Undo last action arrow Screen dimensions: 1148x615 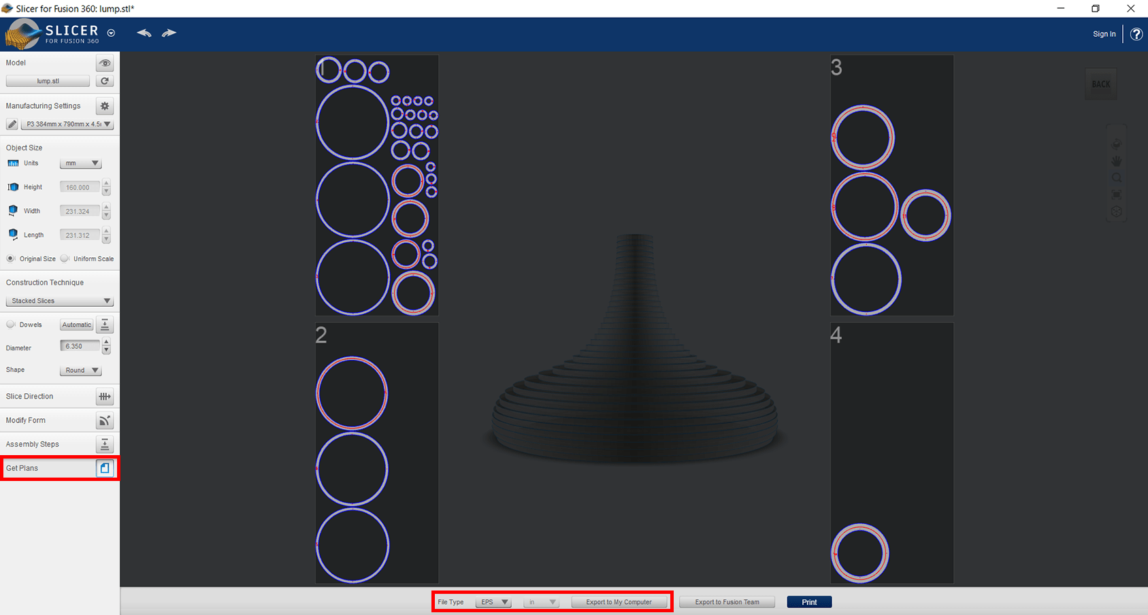[144, 33]
